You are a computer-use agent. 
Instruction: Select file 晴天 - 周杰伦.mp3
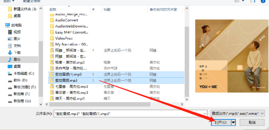coord(70,99)
